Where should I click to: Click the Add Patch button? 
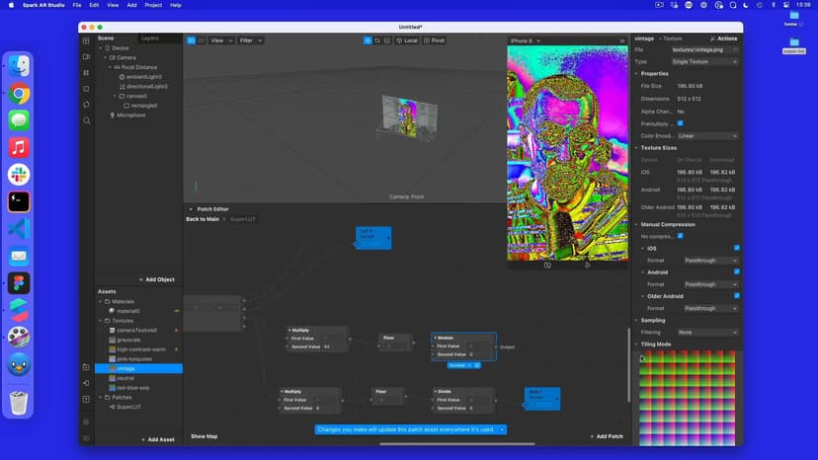(x=607, y=436)
